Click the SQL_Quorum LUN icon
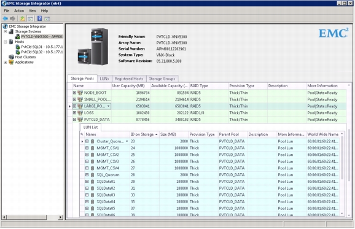This screenshot has width=355, height=229. 92,175
